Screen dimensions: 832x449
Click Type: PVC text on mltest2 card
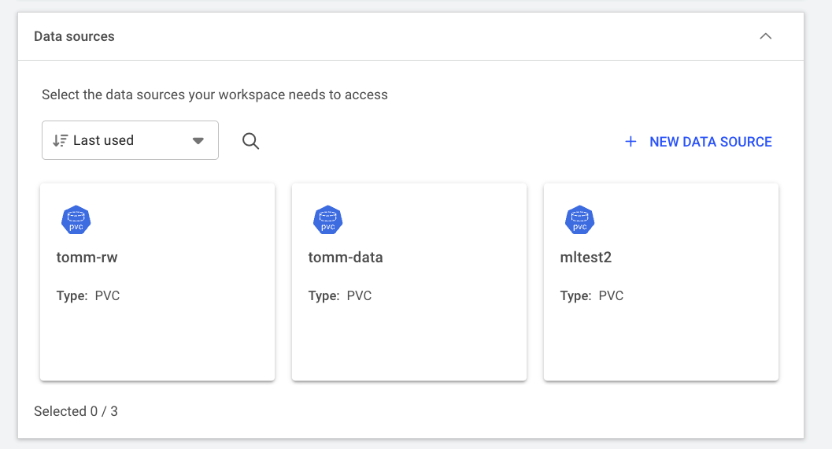point(592,296)
